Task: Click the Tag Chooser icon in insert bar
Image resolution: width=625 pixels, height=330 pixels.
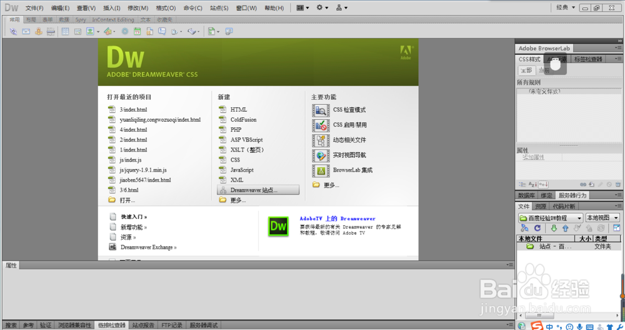Action: [229, 31]
